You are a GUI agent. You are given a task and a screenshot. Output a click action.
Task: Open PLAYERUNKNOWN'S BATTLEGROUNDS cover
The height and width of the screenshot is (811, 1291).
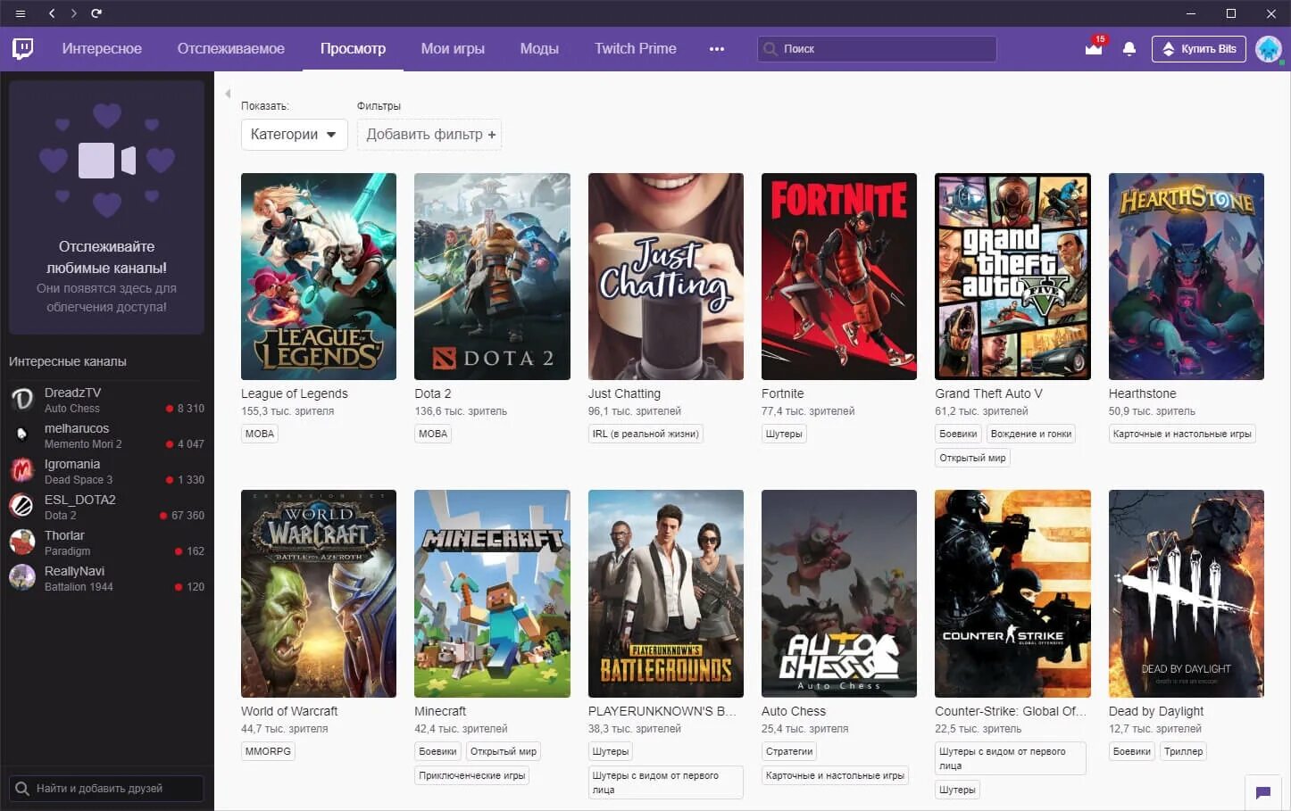[x=666, y=593]
